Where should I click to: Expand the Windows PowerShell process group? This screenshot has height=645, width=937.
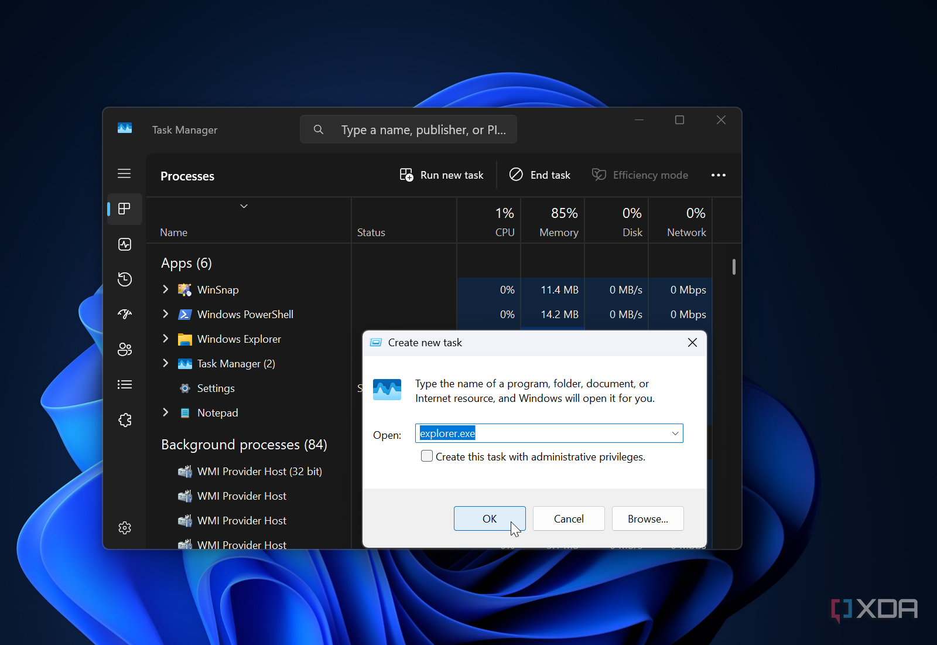point(166,314)
